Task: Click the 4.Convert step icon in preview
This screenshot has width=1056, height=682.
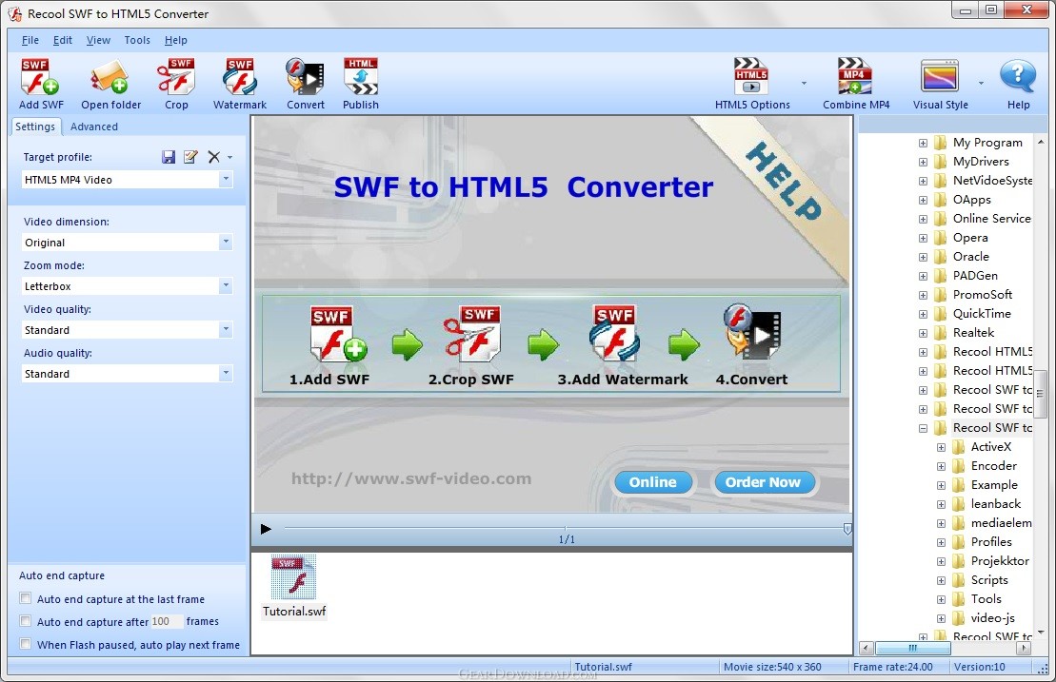Action: 751,332
